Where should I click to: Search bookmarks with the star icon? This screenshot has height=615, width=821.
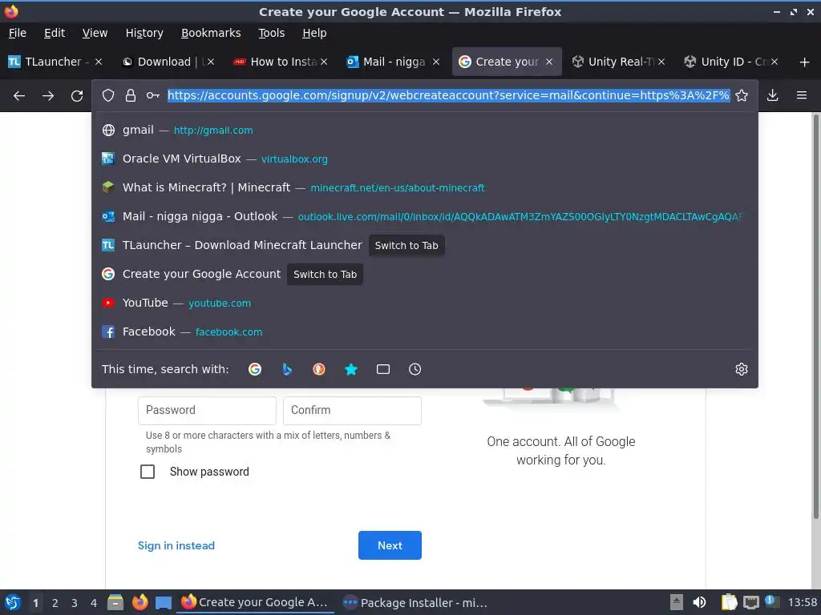click(351, 369)
